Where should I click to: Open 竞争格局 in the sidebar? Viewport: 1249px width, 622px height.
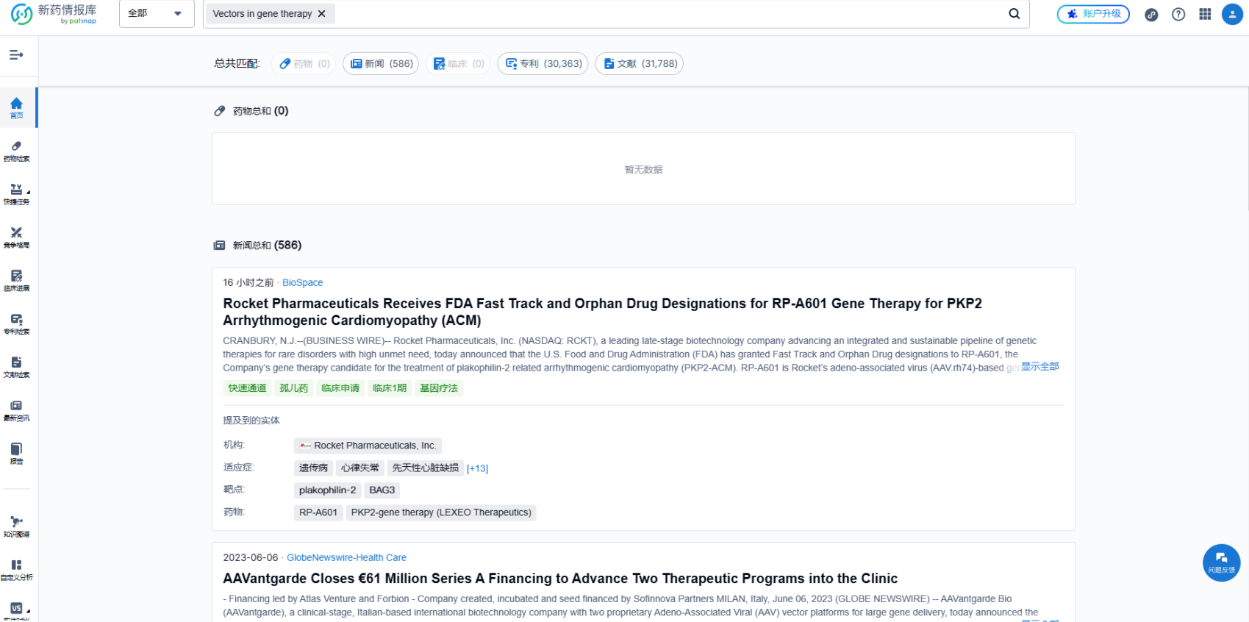coord(16,237)
